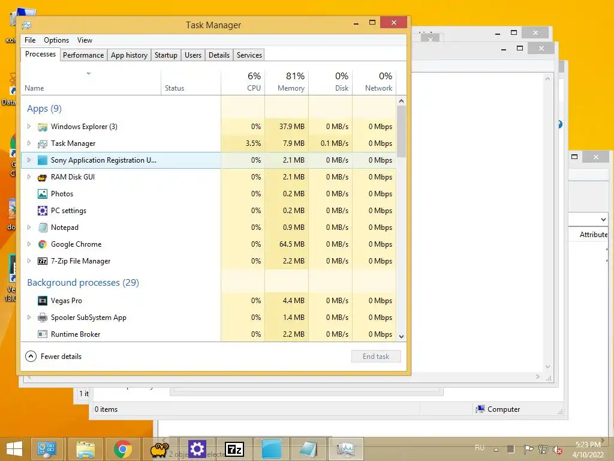Switch to the Details tab

(x=219, y=55)
